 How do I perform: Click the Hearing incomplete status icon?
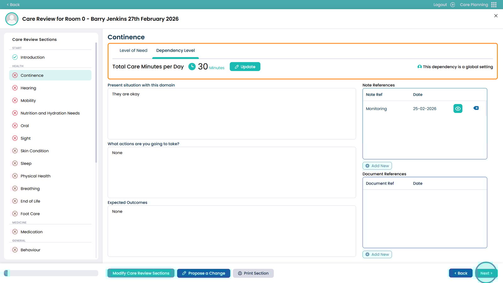15,88
